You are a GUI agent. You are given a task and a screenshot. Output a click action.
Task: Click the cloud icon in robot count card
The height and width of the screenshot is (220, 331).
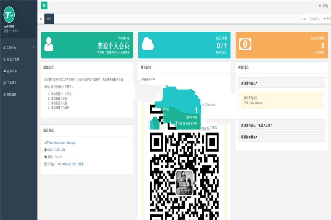click(x=147, y=44)
